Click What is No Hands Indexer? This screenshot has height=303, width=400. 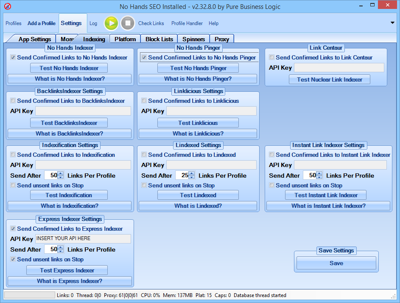point(70,79)
